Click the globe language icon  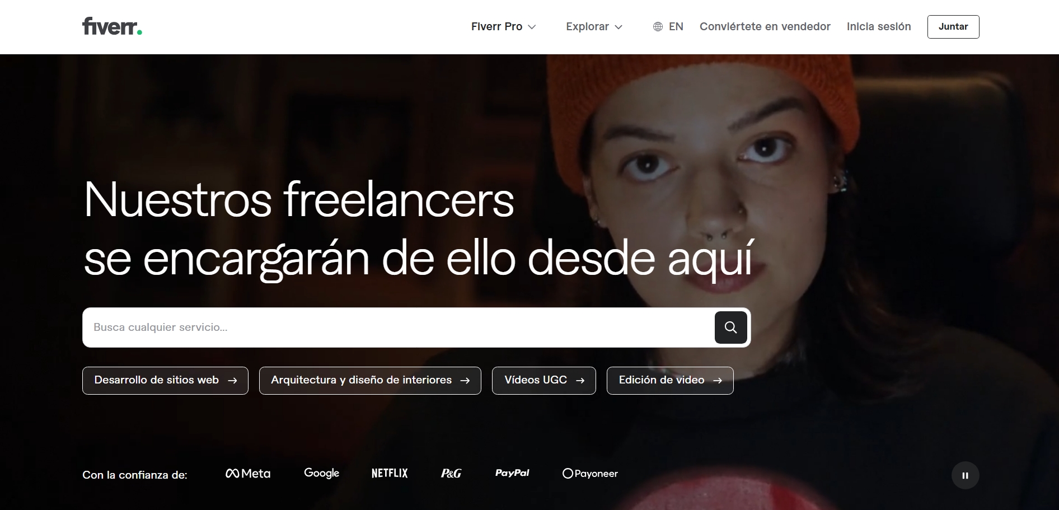658,27
